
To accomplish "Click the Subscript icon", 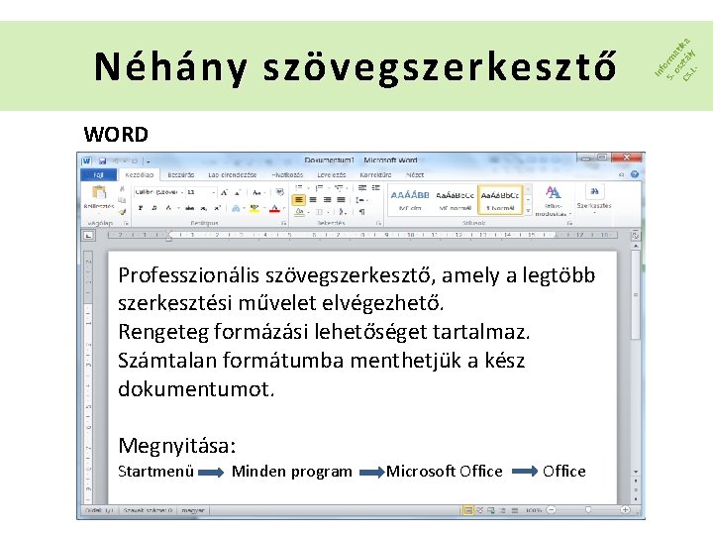I will pos(204,208).
